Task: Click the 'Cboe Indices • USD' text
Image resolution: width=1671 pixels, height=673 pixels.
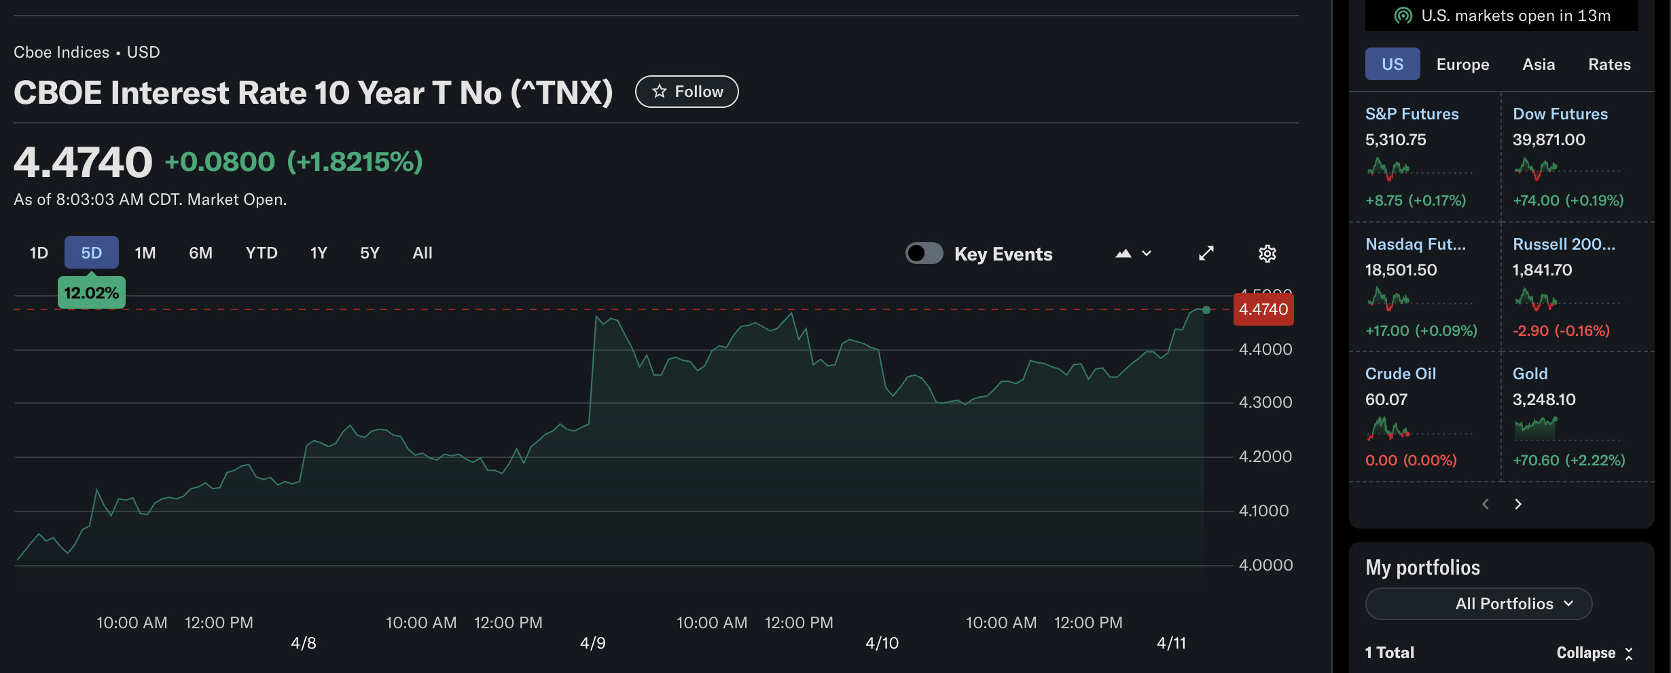Action: (87, 52)
